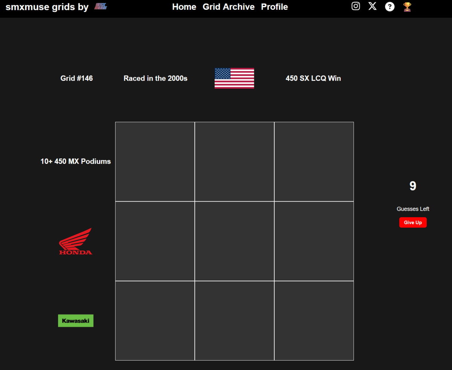Select cell for 10+ Podiums and LCQ Win
This screenshot has width=452, height=370.
(314, 162)
